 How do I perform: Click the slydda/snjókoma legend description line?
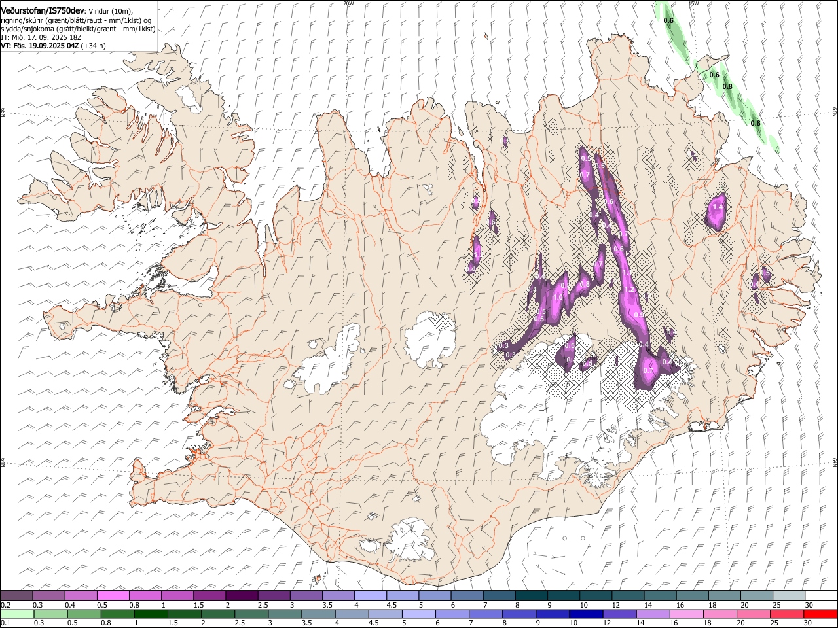[x=78, y=29]
